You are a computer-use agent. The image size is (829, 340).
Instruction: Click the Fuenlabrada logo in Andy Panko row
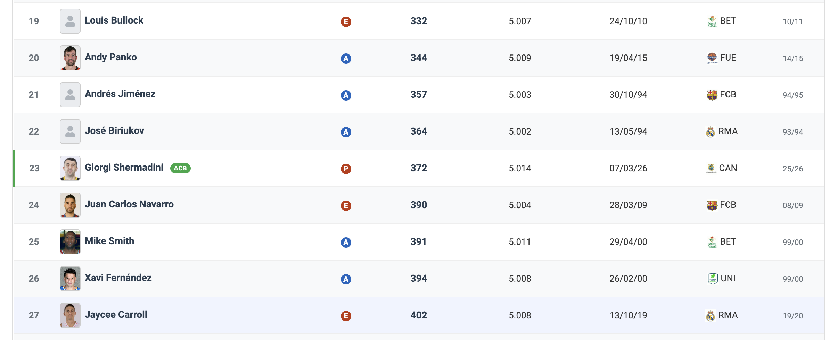pyautogui.click(x=712, y=58)
